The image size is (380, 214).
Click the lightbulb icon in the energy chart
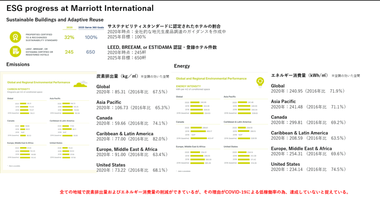(x=260, y=82)
